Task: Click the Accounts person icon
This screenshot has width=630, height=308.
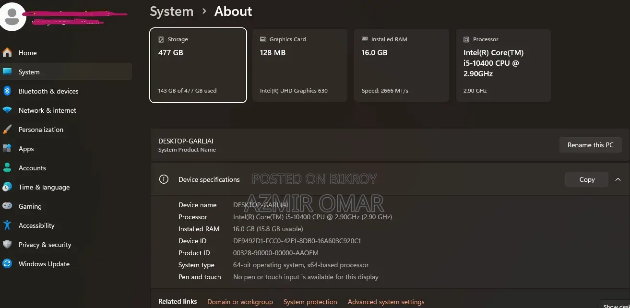Action: click(x=7, y=168)
